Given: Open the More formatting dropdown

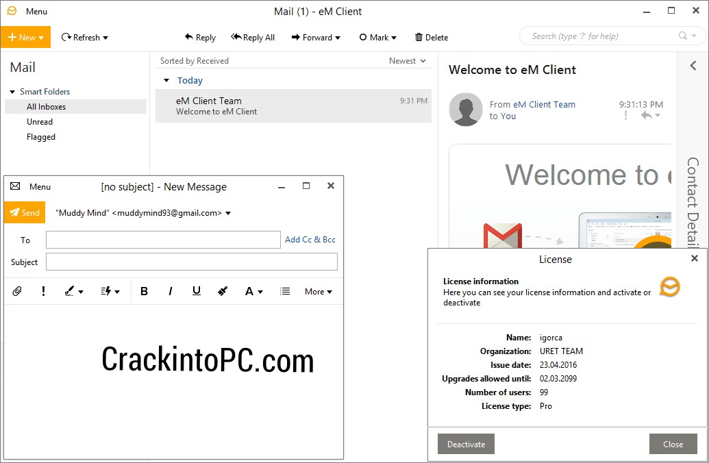Looking at the screenshot, I should click(319, 292).
